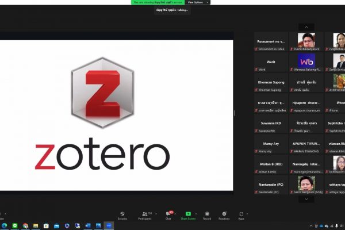Open the Reactions menu
345x230 pixels.
click(x=224, y=216)
